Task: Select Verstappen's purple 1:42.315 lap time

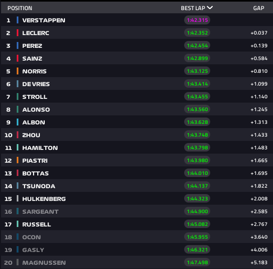Action: [197, 20]
